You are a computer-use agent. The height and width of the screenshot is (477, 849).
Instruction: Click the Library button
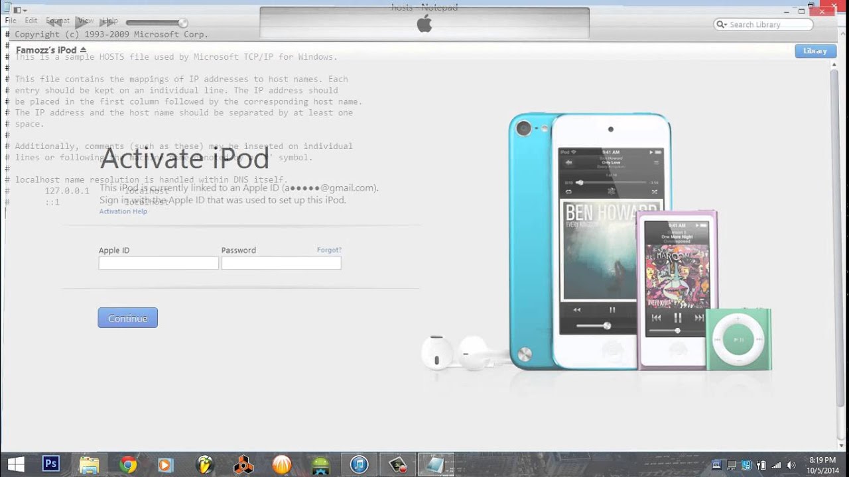click(x=815, y=51)
